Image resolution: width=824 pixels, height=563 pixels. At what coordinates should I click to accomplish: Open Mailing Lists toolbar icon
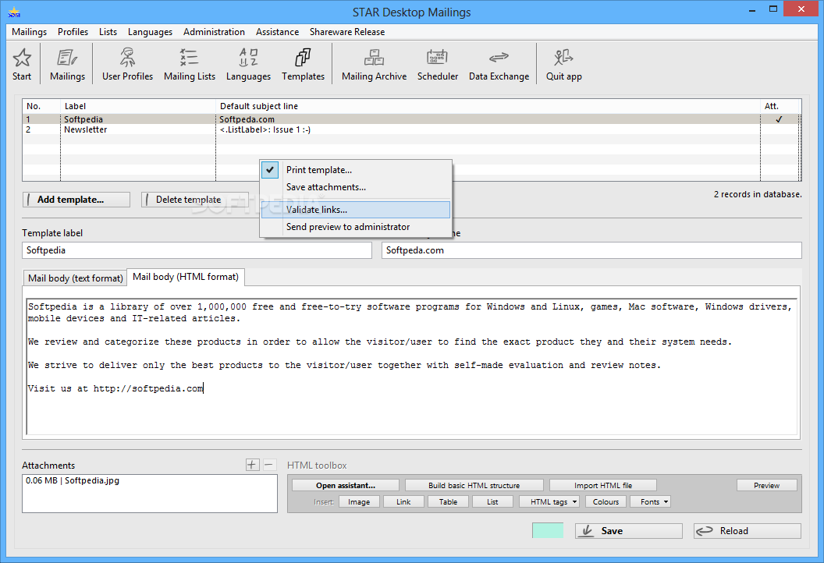click(189, 64)
